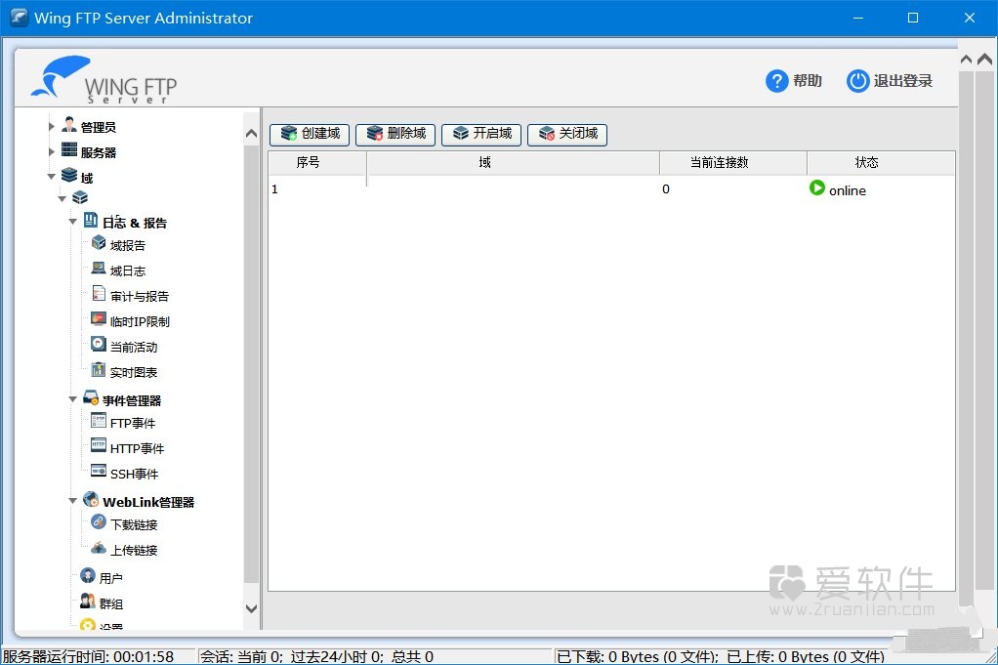The image size is (998, 665).
Task: Select 域日志 in the tree
Action: pos(127,271)
